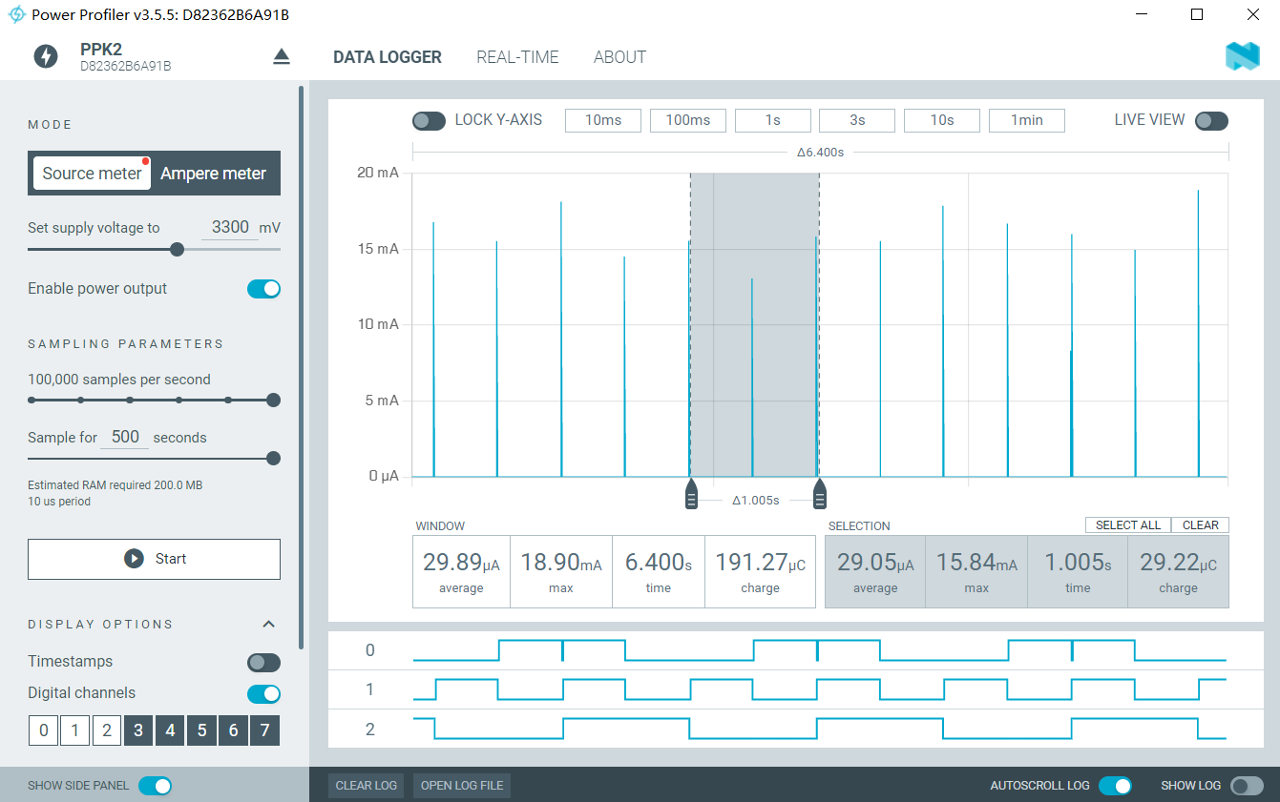Click the play icon in Start button
1280x802 pixels.
(134, 559)
